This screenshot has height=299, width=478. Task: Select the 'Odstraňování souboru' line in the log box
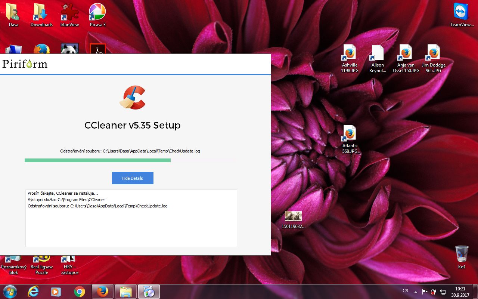(97, 206)
